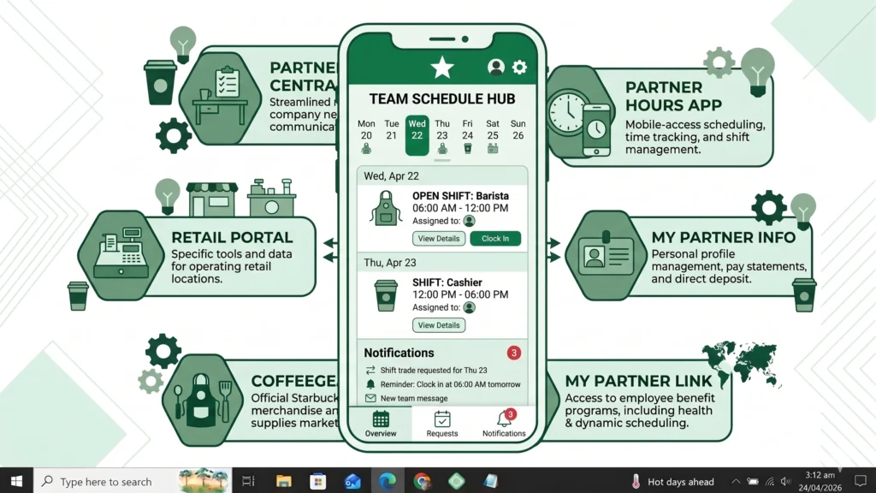
Task: Switch to the Notifications bottom tab
Action: click(x=504, y=424)
